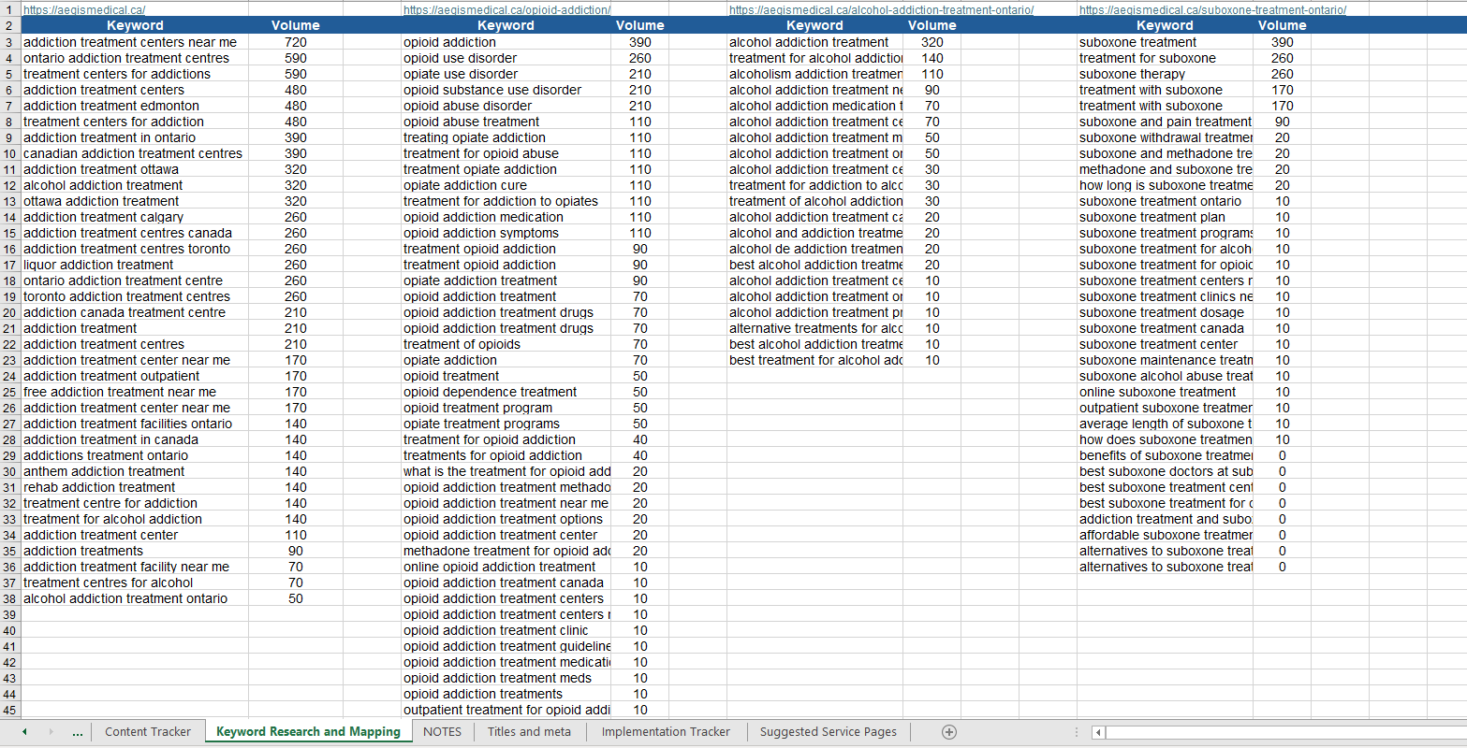The height and width of the screenshot is (748, 1467).
Task: Click the Volume header of the suboxone column
Action: pos(1282,26)
